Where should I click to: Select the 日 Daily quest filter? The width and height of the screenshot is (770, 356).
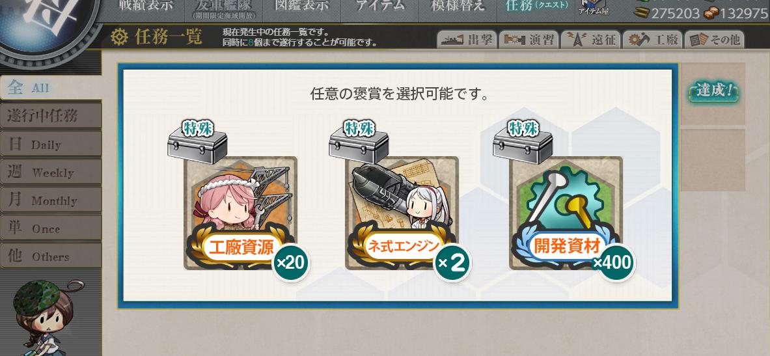point(51,144)
